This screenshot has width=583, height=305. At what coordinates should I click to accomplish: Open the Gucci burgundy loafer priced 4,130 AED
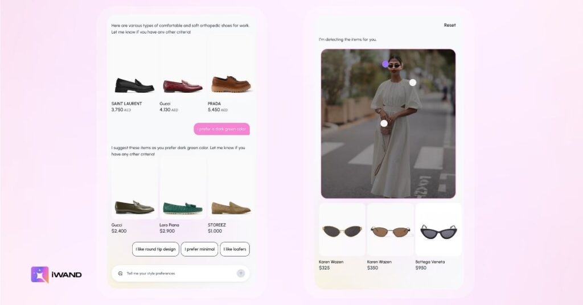(x=183, y=86)
